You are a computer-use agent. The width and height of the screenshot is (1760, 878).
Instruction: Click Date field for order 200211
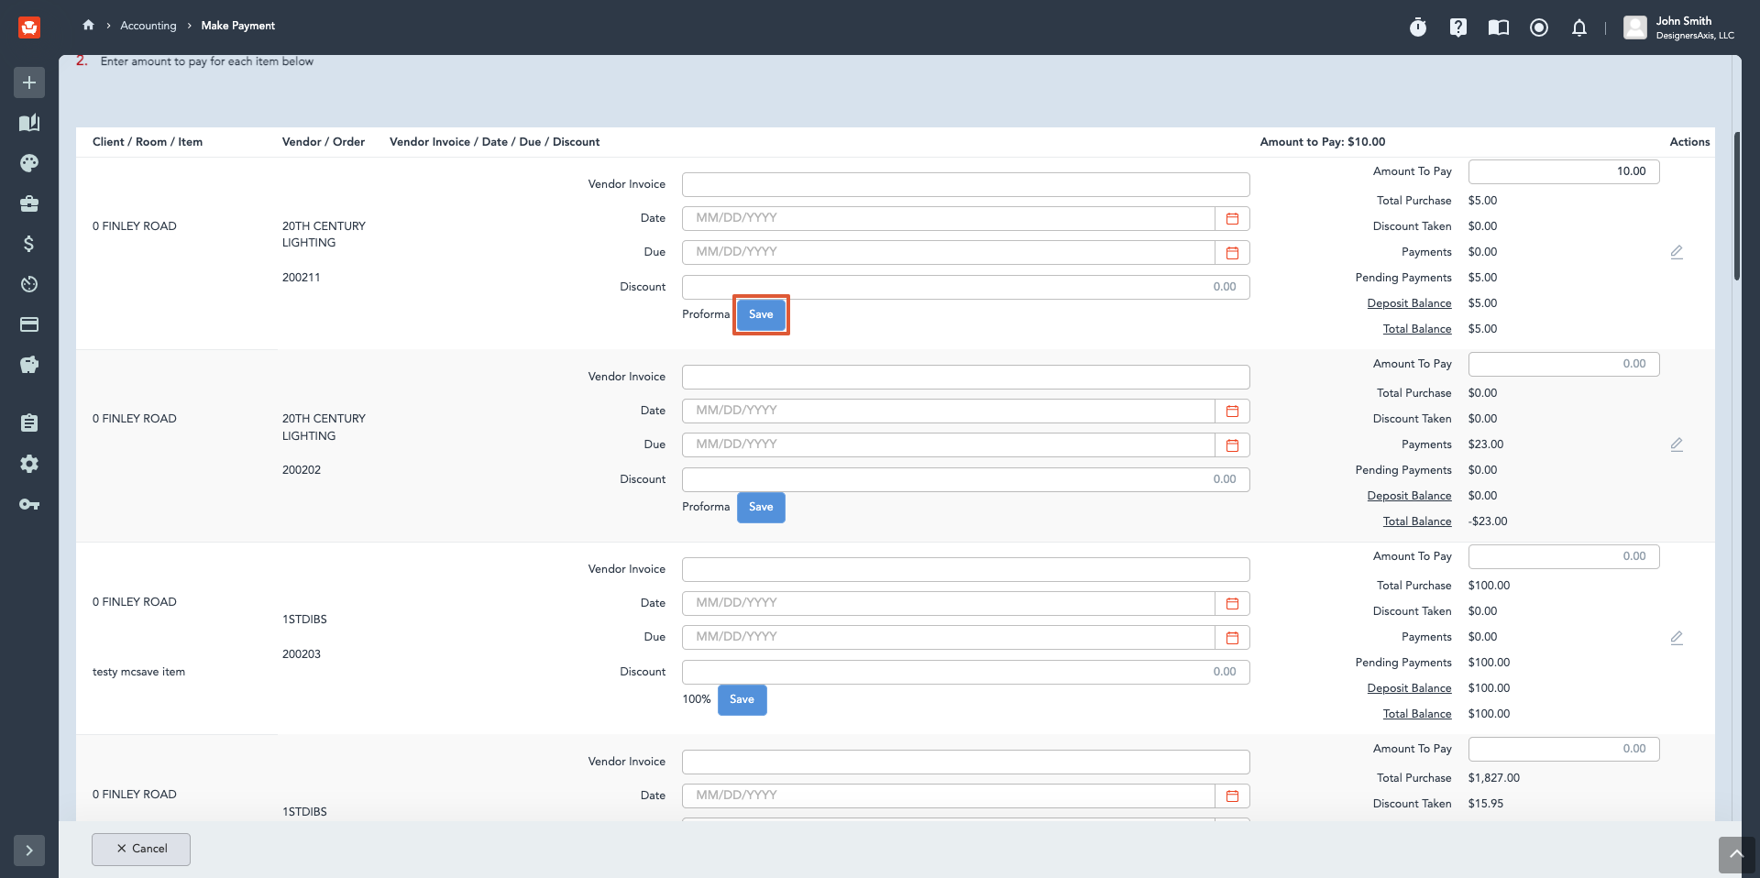[949, 218]
